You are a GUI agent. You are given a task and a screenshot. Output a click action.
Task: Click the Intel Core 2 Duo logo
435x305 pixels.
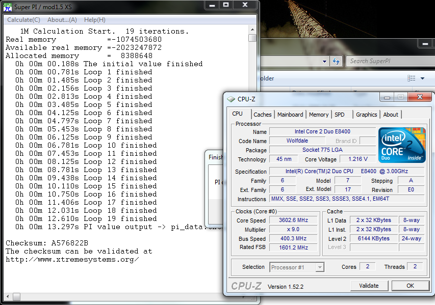(x=401, y=145)
